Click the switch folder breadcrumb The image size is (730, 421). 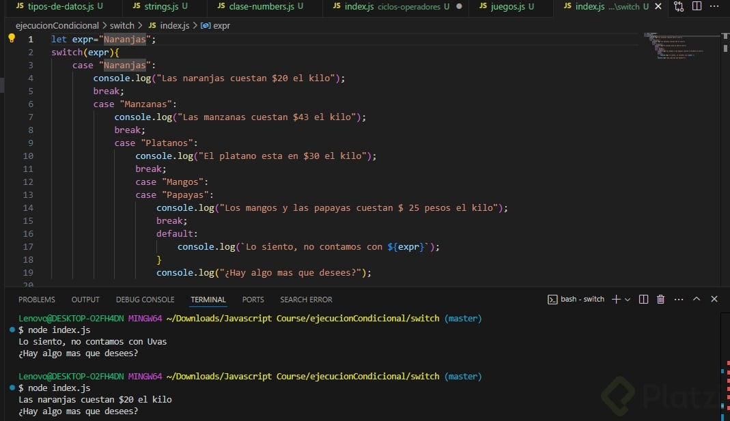point(122,25)
